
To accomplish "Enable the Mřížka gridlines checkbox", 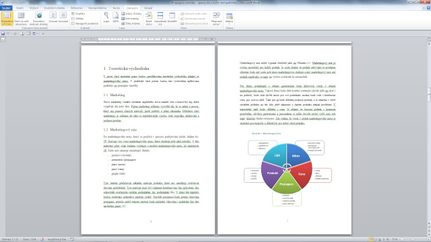I will [73, 18].
